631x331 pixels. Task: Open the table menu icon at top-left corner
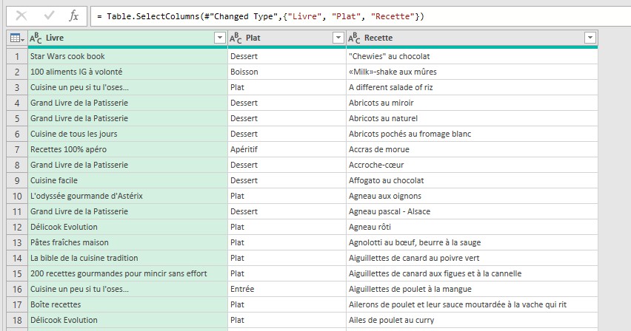pyautogui.click(x=16, y=38)
